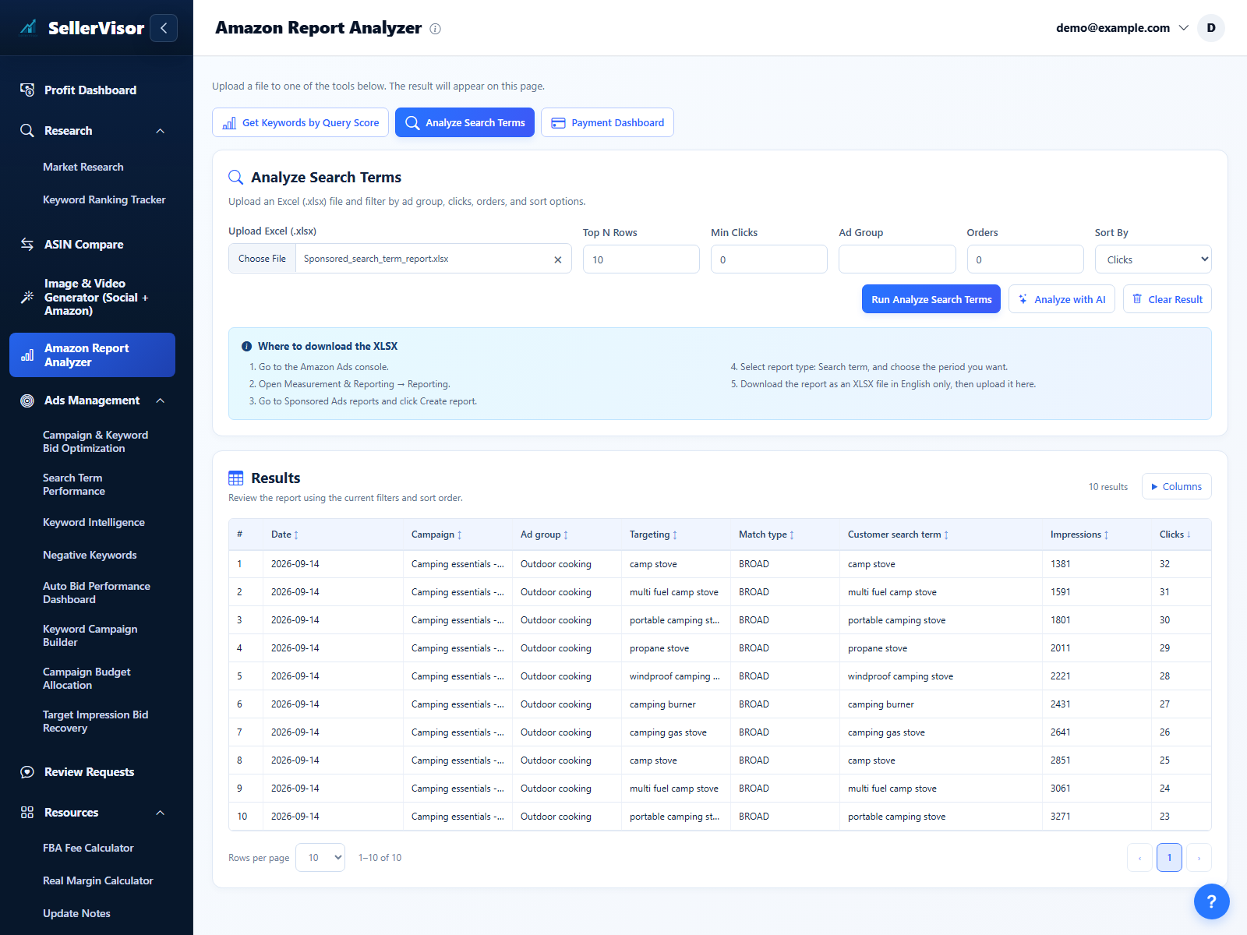Screen dimensions: 1247x935
Task: Focus the Top N Rows input field
Action: pyautogui.click(x=641, y=259)
